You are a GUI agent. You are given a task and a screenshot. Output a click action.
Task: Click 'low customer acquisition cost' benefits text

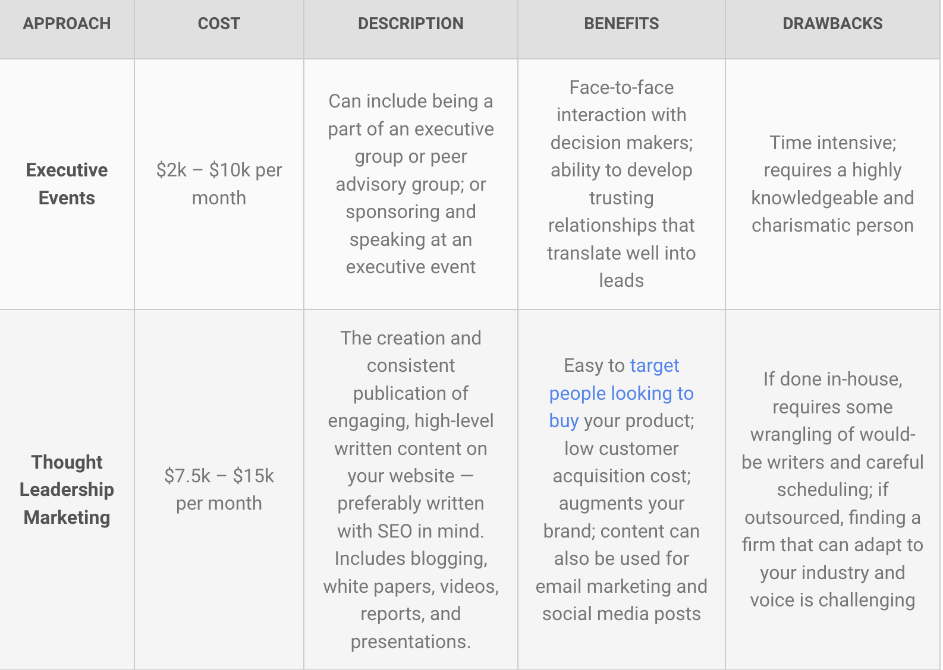[x=621, y=462]
